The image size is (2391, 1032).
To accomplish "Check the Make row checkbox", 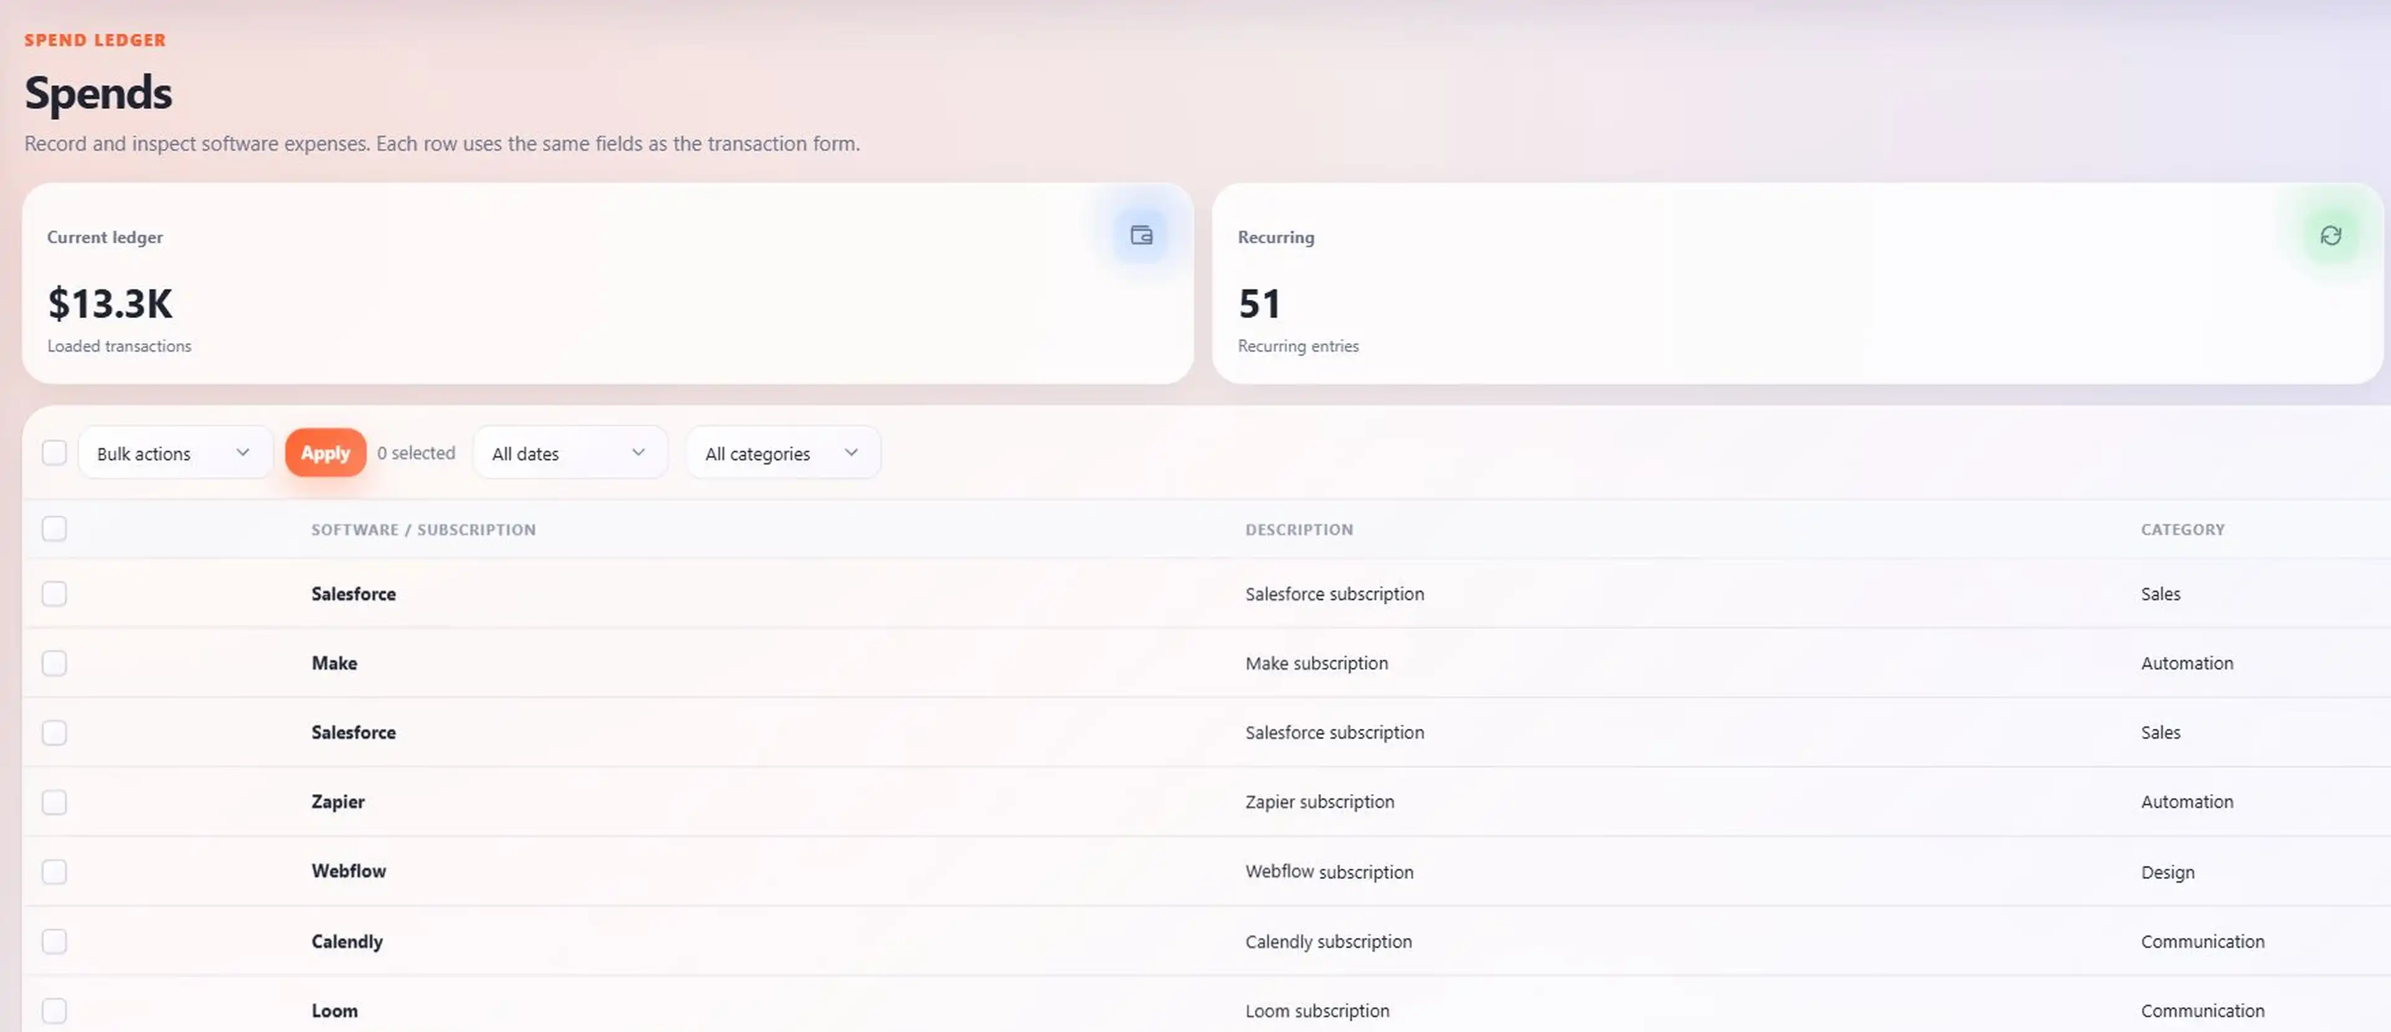I will (55, 663).
